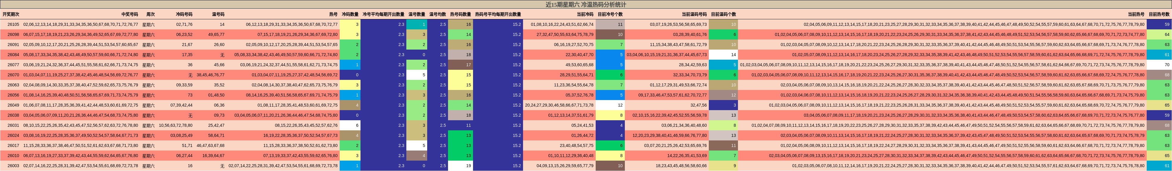Click the 冷码号码 column header
Viewport: 1172px width, 171px height.
184,15
